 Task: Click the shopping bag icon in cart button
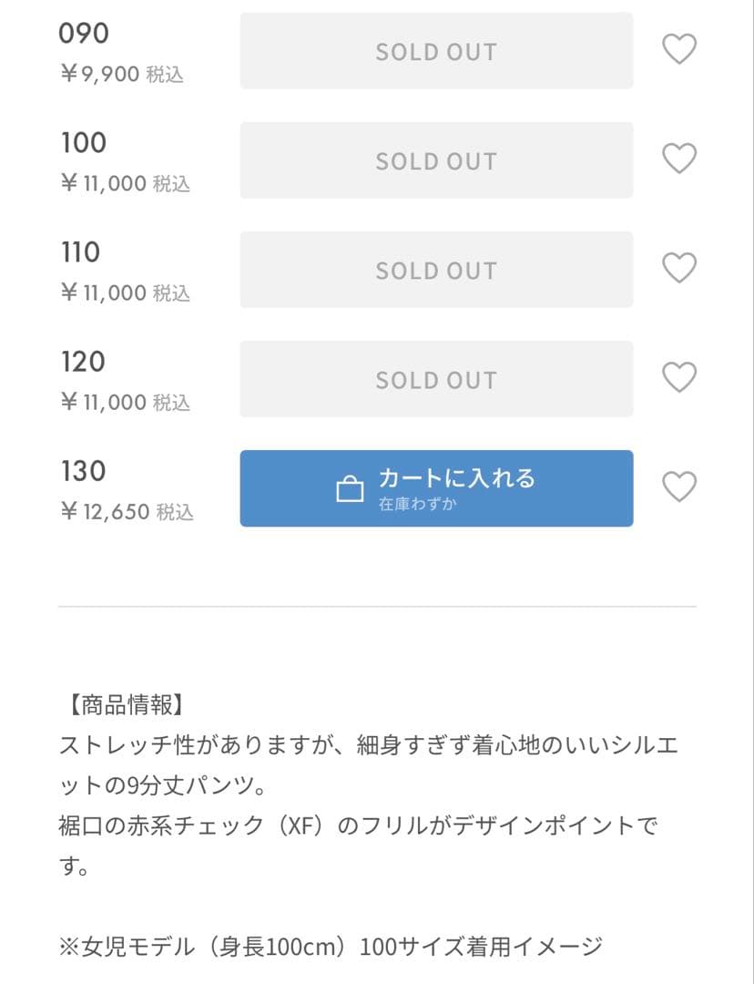(x=350, y=490)
